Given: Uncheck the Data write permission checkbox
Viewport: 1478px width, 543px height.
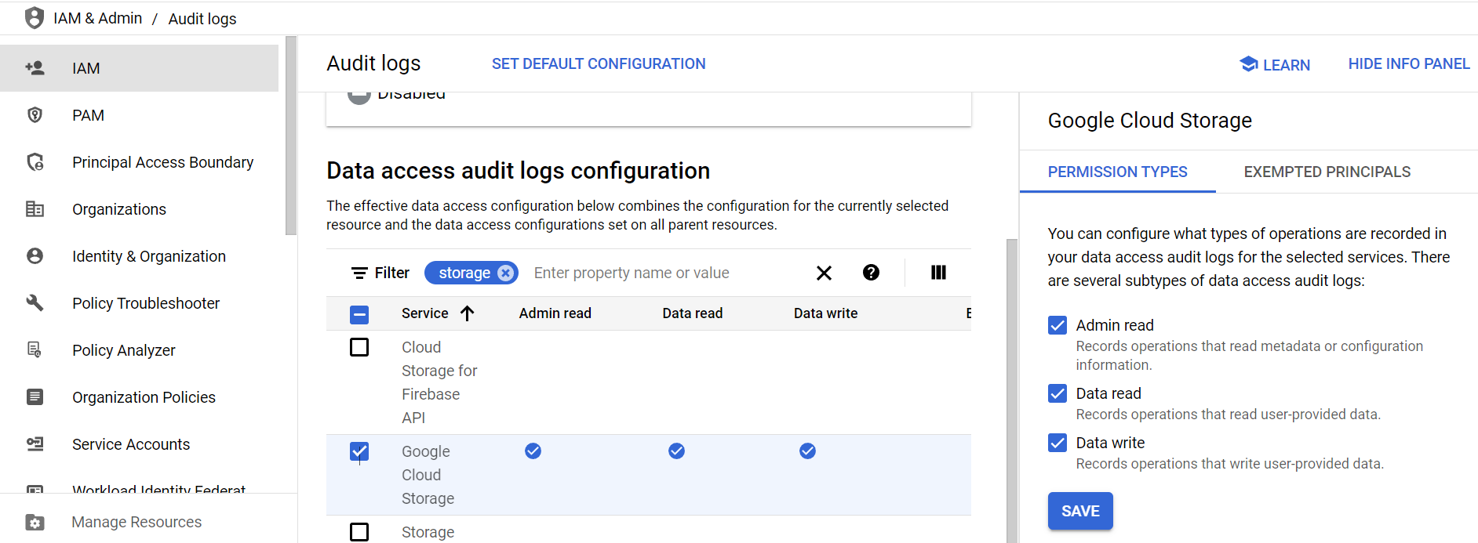Looking at the screenshot, I should pyautogui.click(x=1058, y=443).
